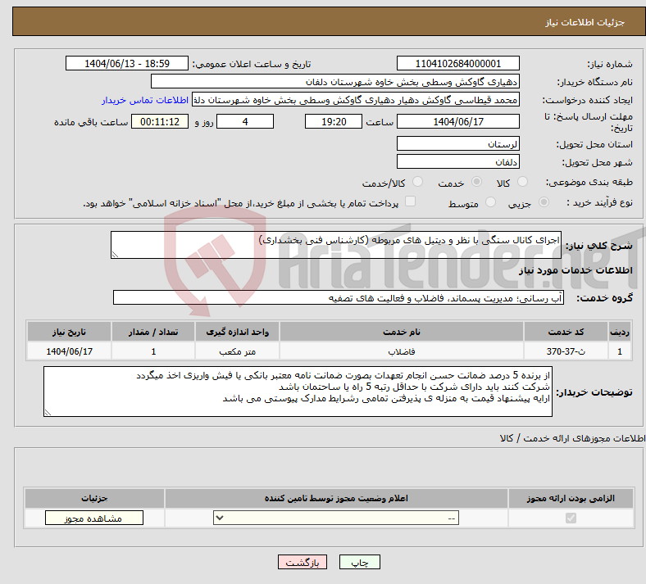This screenshot has width=646, height=584.
Task: Click the resize handle of شرح کلی نیاز box
Action: point(115,255)
